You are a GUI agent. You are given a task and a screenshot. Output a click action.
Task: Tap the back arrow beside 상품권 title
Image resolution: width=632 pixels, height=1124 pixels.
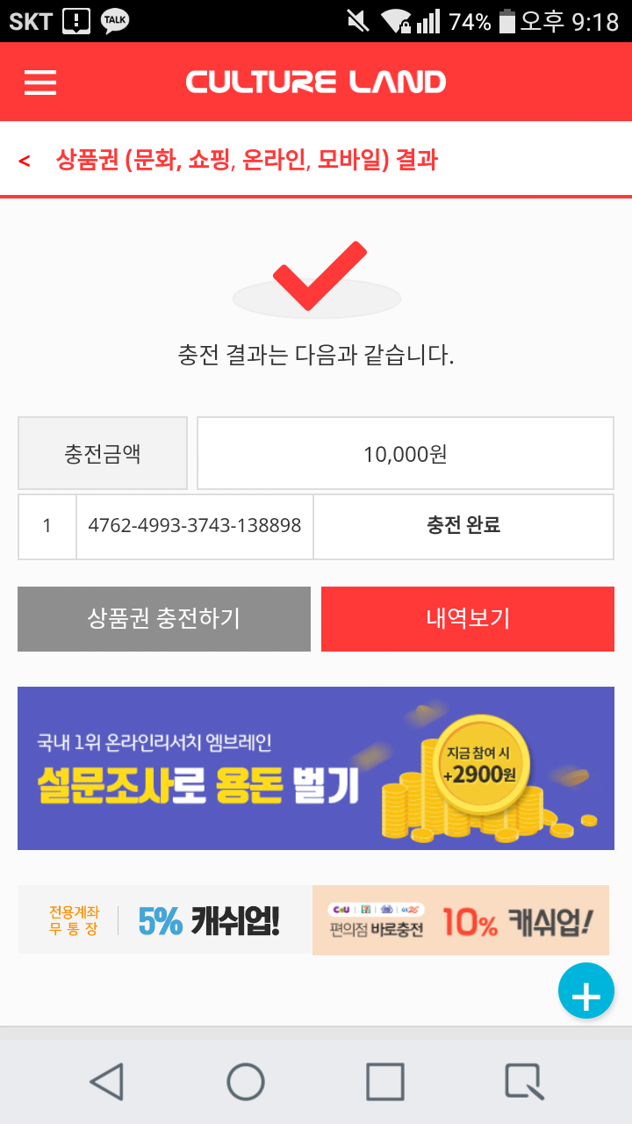tap(25, 161)
